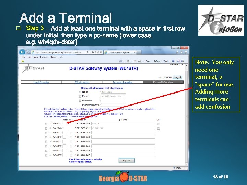Switch to the D-STAR Gateway System browser tab
Viewport: 247px width, 185px height.
[120, 52]
